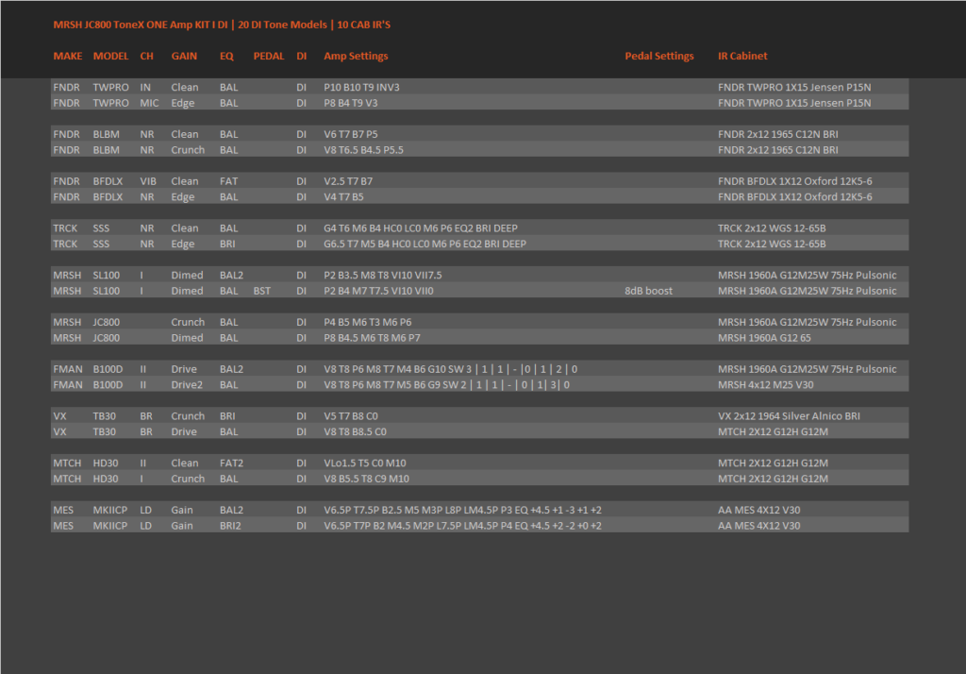Click cell 'P2 B4 M7 T7.5 VI10 VII0'
This screenshot has height=674, width=966.
pyautogui.click(x=378, y=291)
